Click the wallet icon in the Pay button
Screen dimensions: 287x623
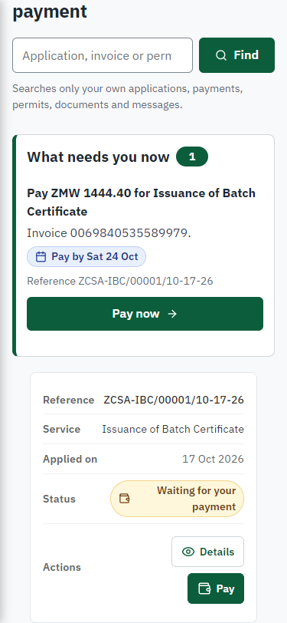coord(204,588)
